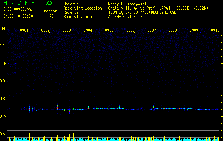Click the Receiver label
The height and width of the screenshot is (141, 223).
[x=72, y=12]
